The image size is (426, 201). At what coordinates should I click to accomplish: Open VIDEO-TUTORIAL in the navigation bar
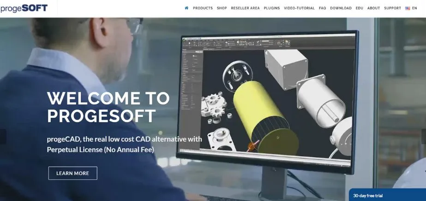(x=299, y=8)
